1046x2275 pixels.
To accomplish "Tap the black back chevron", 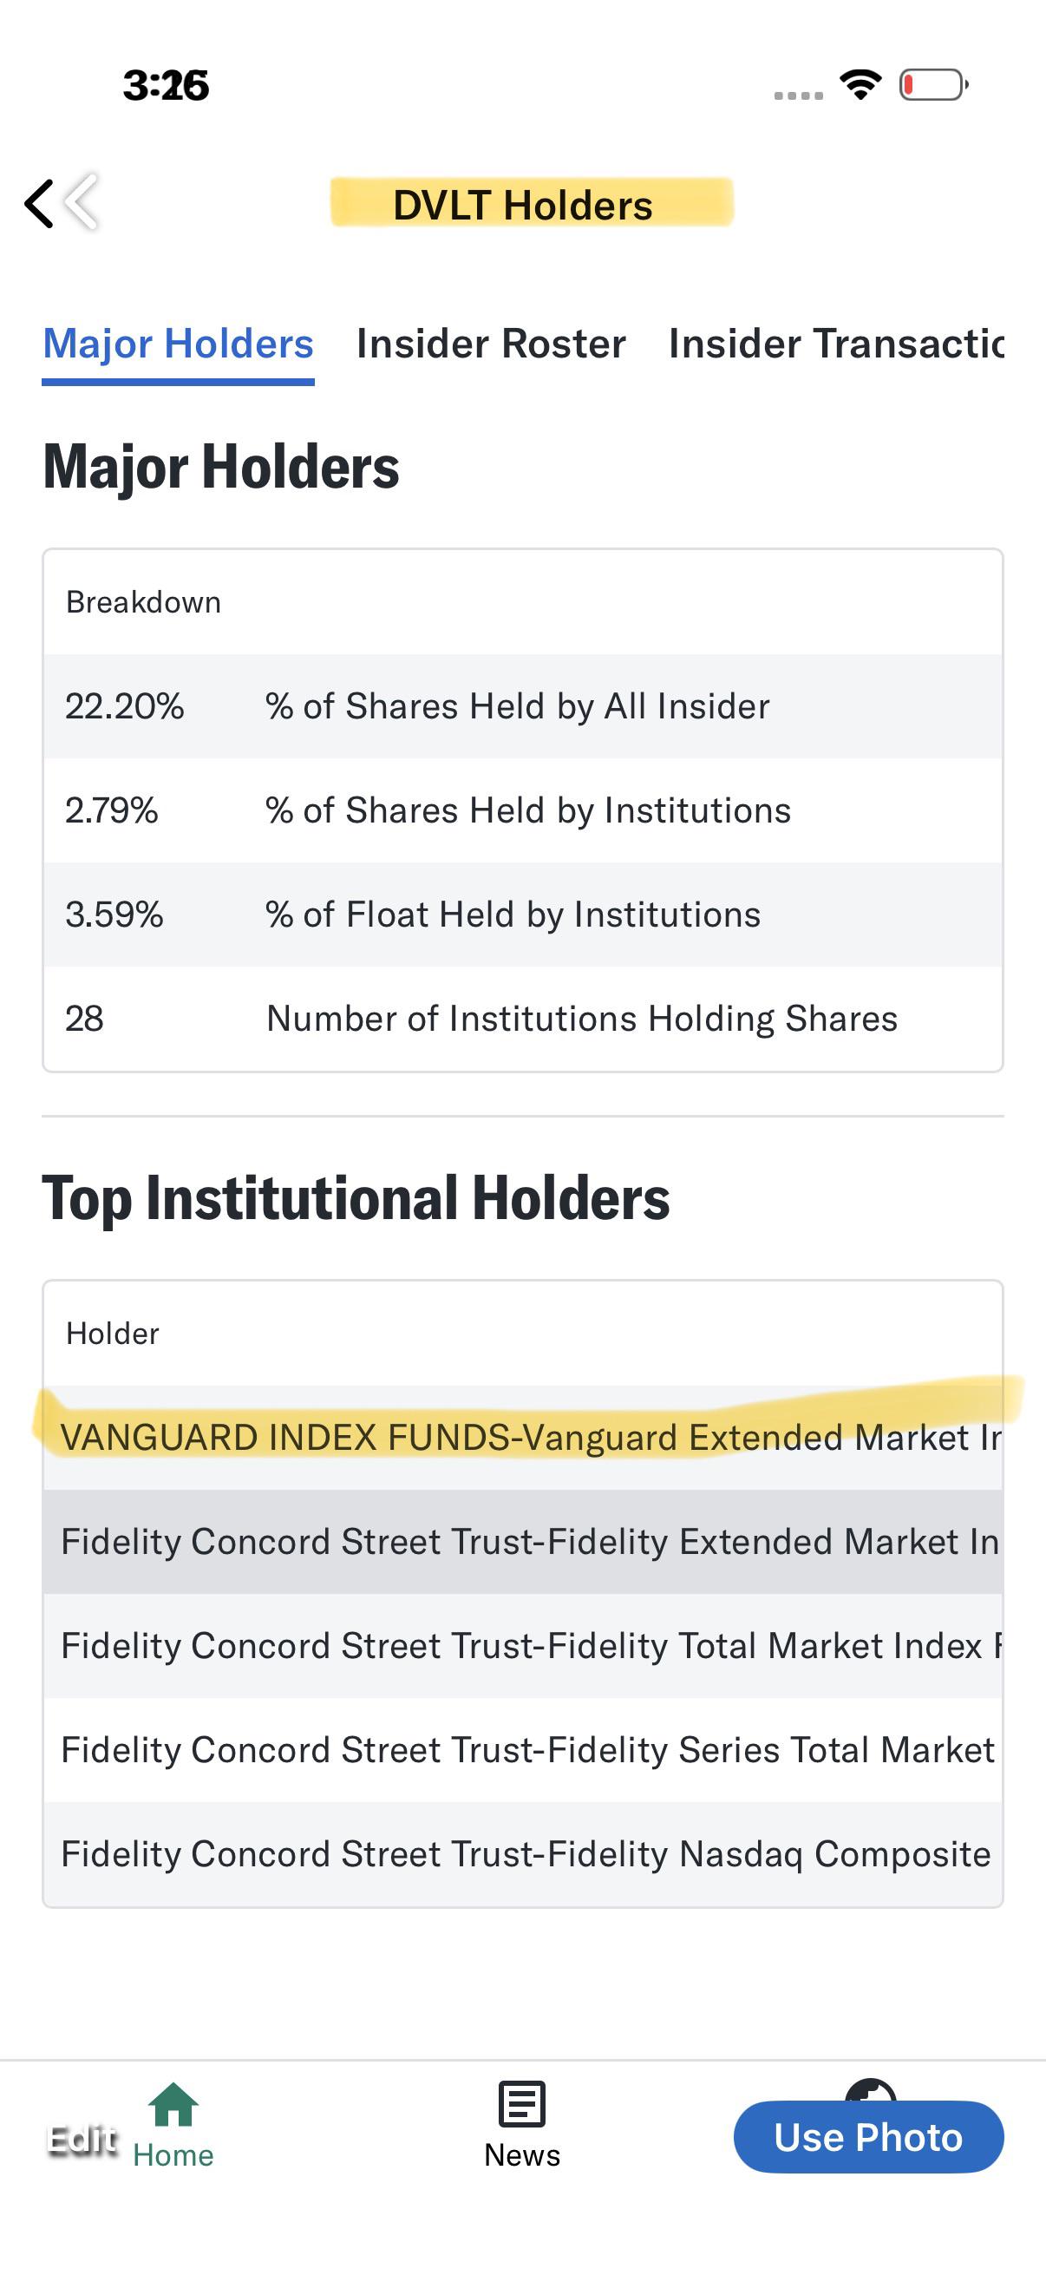I will click(x=40, y=204).
